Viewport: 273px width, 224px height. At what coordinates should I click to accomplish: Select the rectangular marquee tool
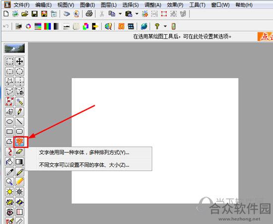9,61
